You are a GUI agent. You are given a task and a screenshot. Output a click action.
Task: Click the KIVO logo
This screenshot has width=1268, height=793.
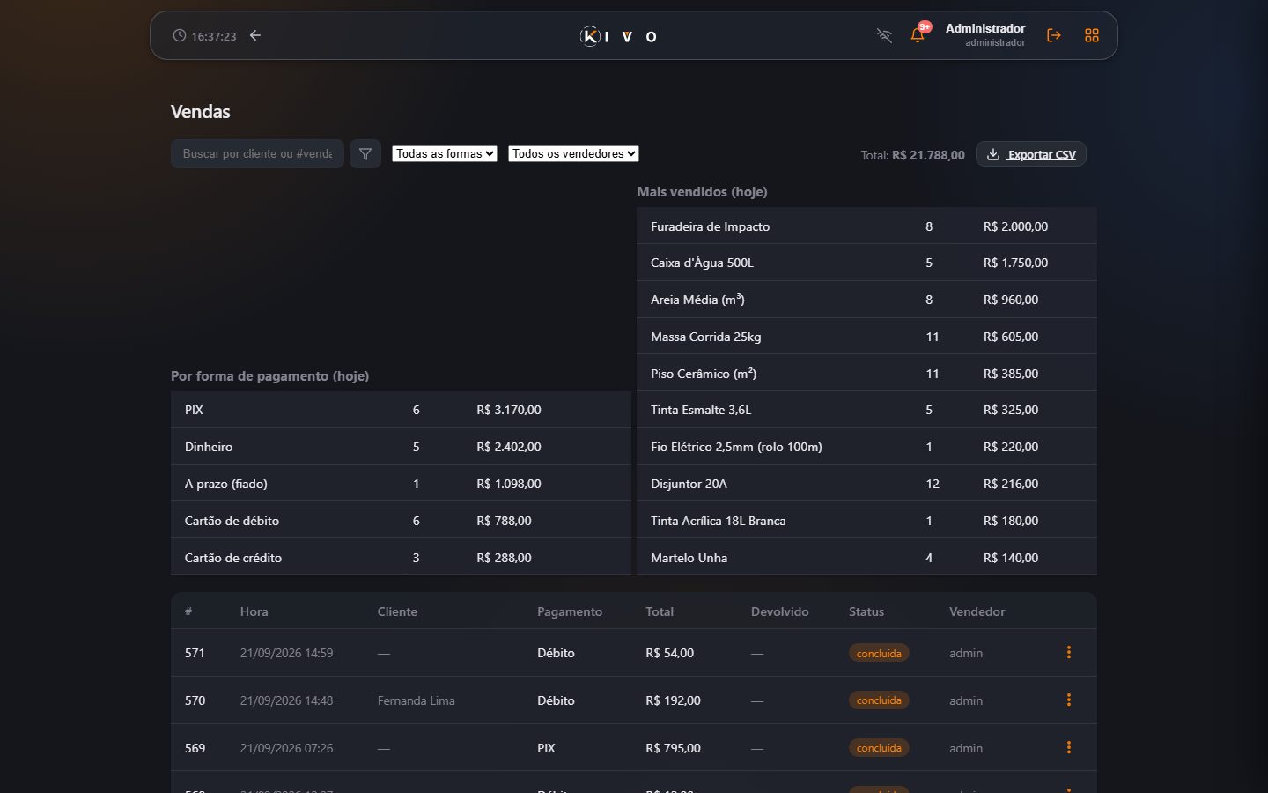[619, 36]
